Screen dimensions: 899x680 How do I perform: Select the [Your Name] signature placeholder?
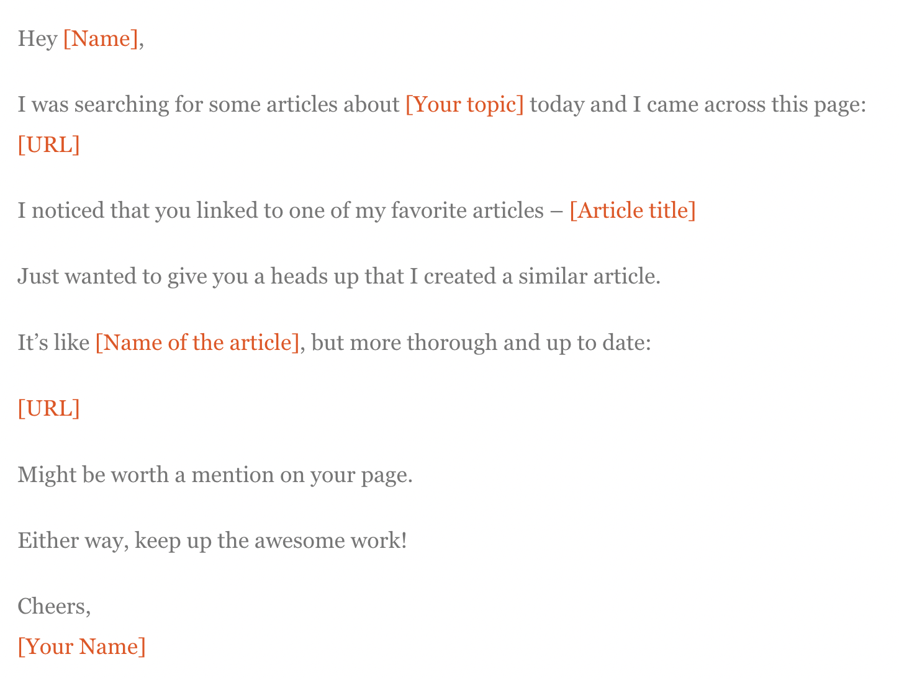coord(81,646)
